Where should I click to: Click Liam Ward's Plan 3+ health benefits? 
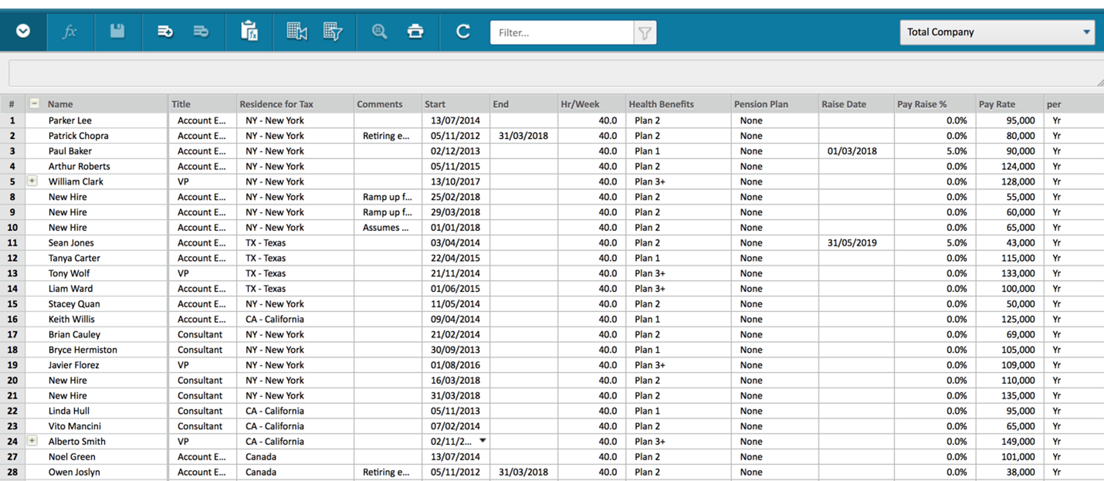pyautogui.click(x=650, y=289)
